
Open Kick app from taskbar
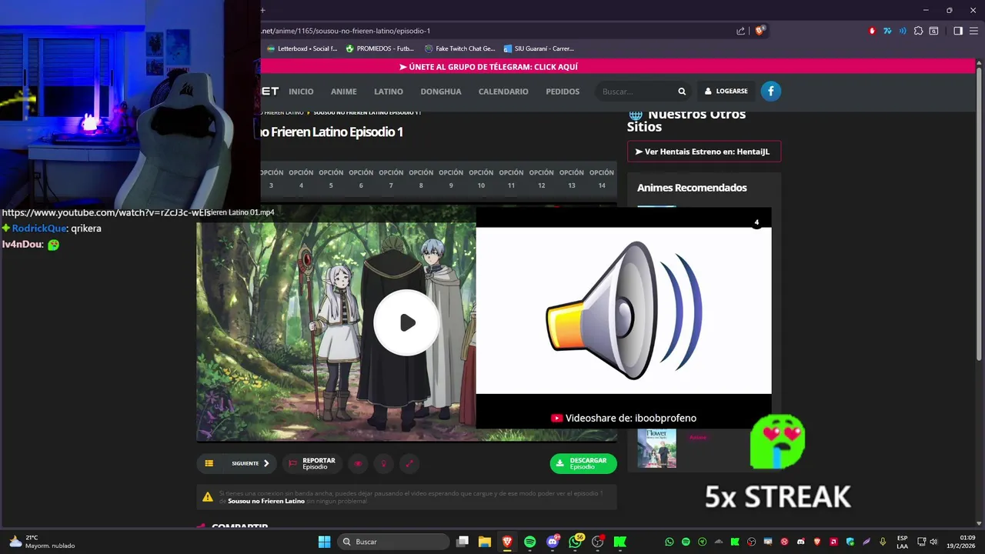pyautogui.click(x=620, y=542)
